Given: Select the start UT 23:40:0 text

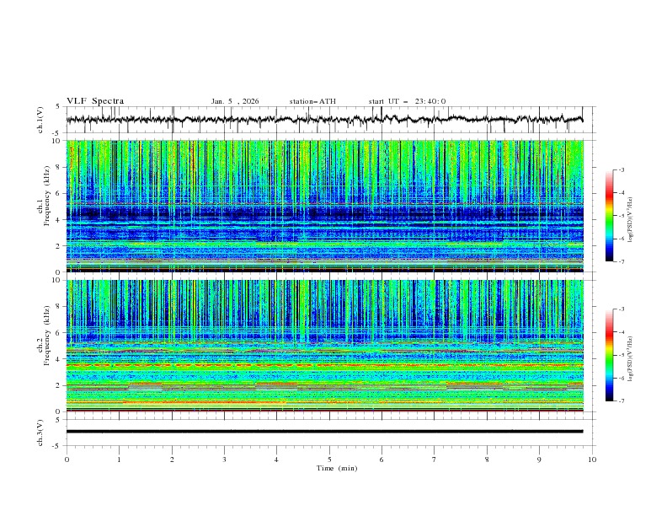Looking at the screenshot, I should tap(408, 101).
